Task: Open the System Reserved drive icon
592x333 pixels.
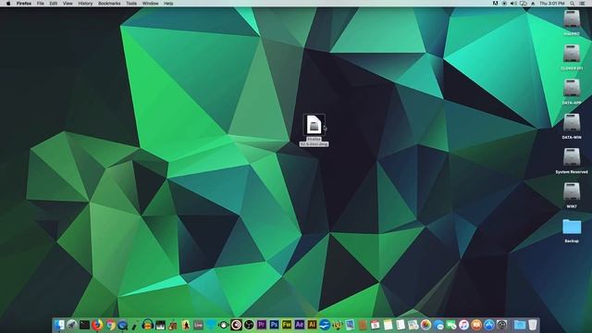Action: click(572, 157)
